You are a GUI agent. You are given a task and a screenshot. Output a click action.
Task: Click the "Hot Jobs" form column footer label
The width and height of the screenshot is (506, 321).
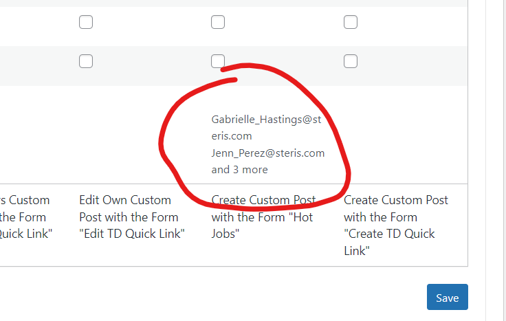click(263, 217)
